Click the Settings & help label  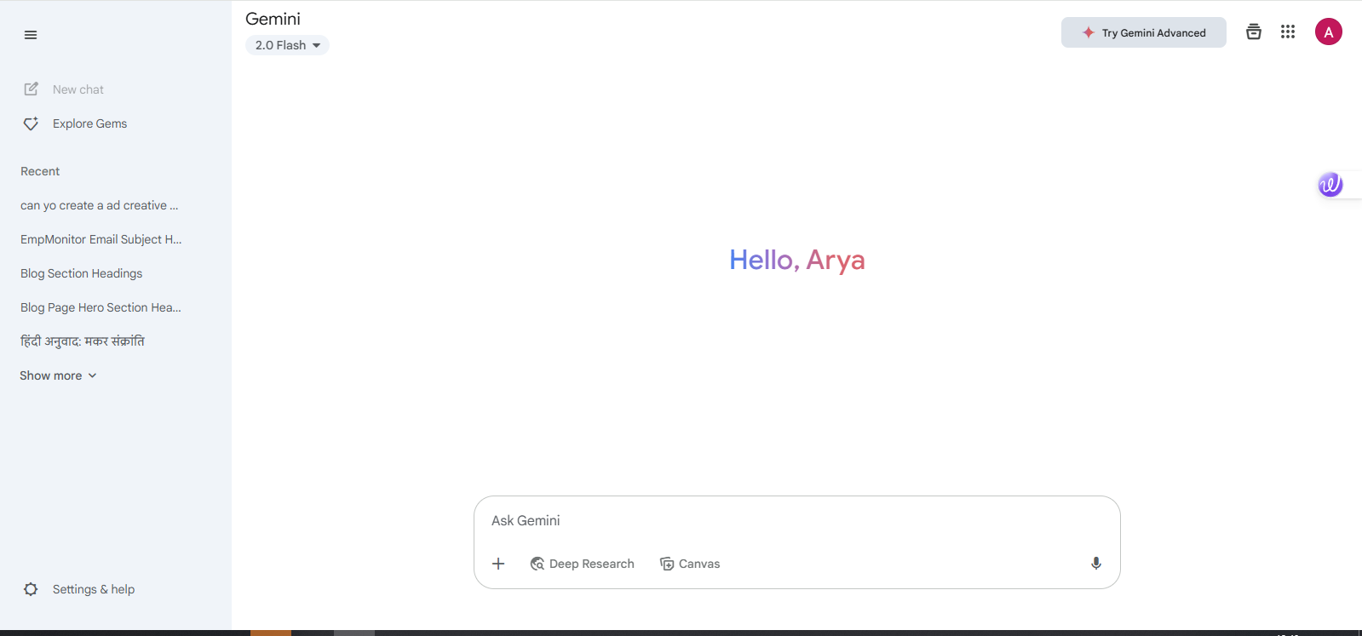[94, 589]
